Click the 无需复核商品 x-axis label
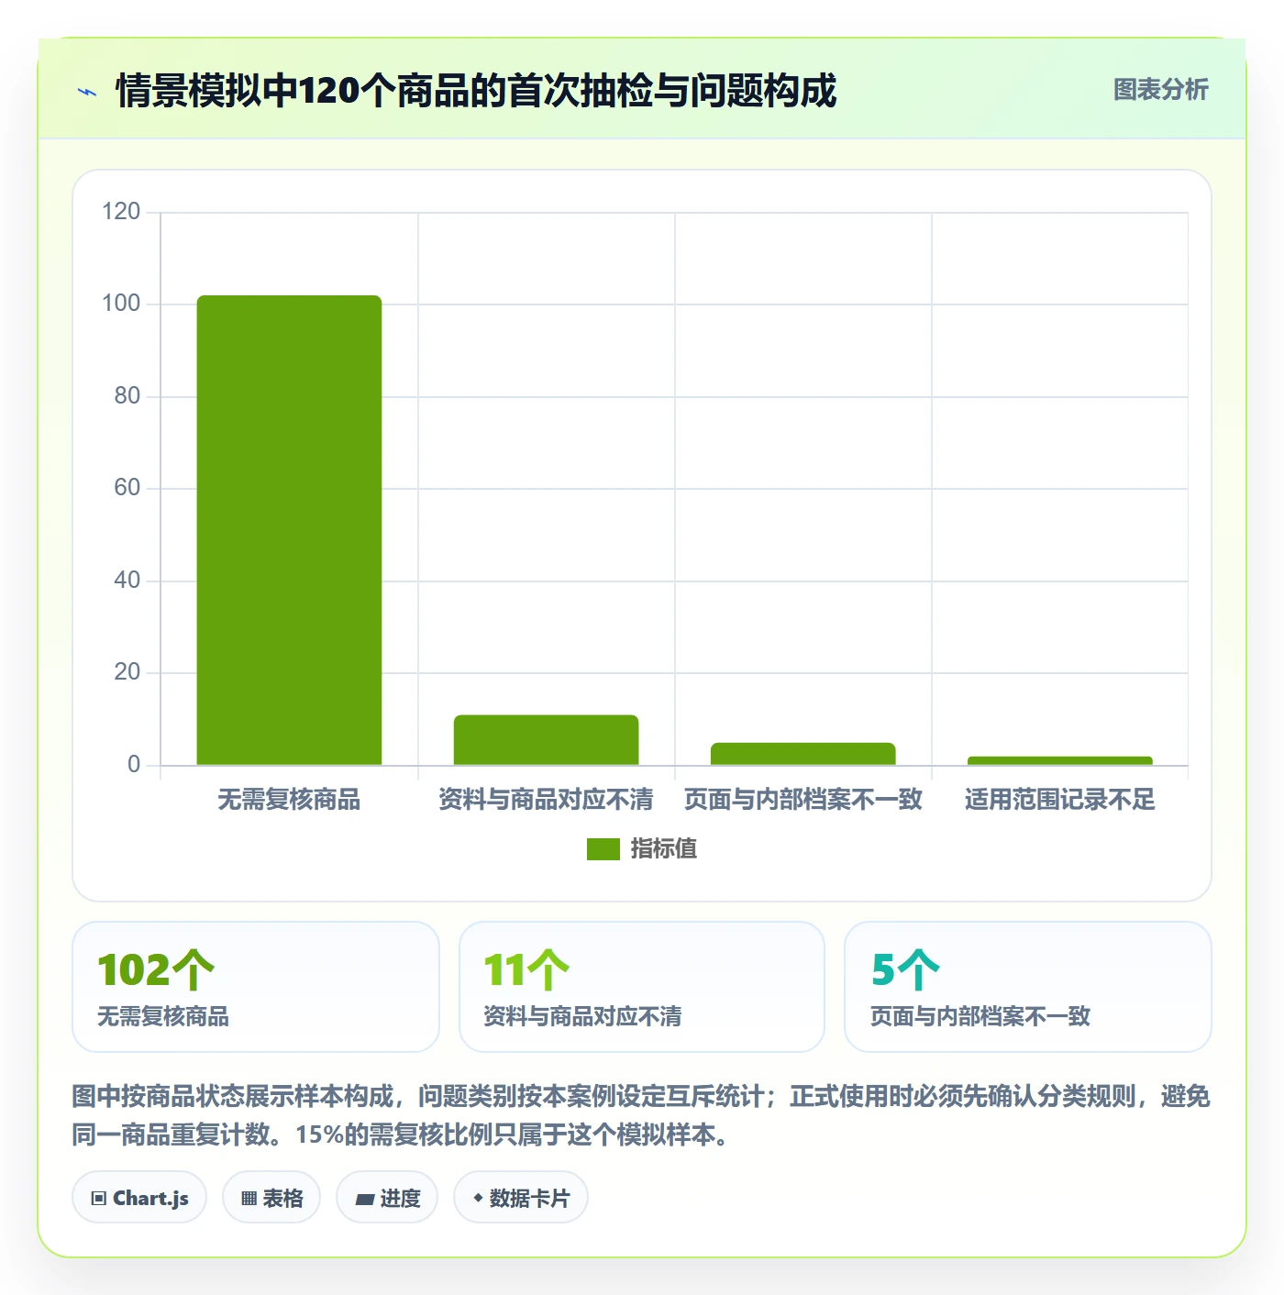The width and height of the screenshot is (1284, 1295). [289, 800]
